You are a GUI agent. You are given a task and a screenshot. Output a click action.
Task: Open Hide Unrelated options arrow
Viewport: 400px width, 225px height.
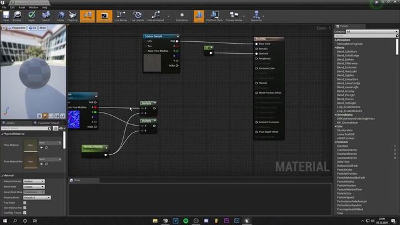click(168, 16)
